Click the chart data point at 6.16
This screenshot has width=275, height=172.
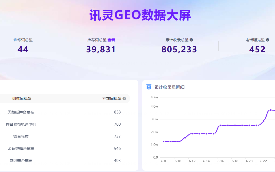[221, 126]
